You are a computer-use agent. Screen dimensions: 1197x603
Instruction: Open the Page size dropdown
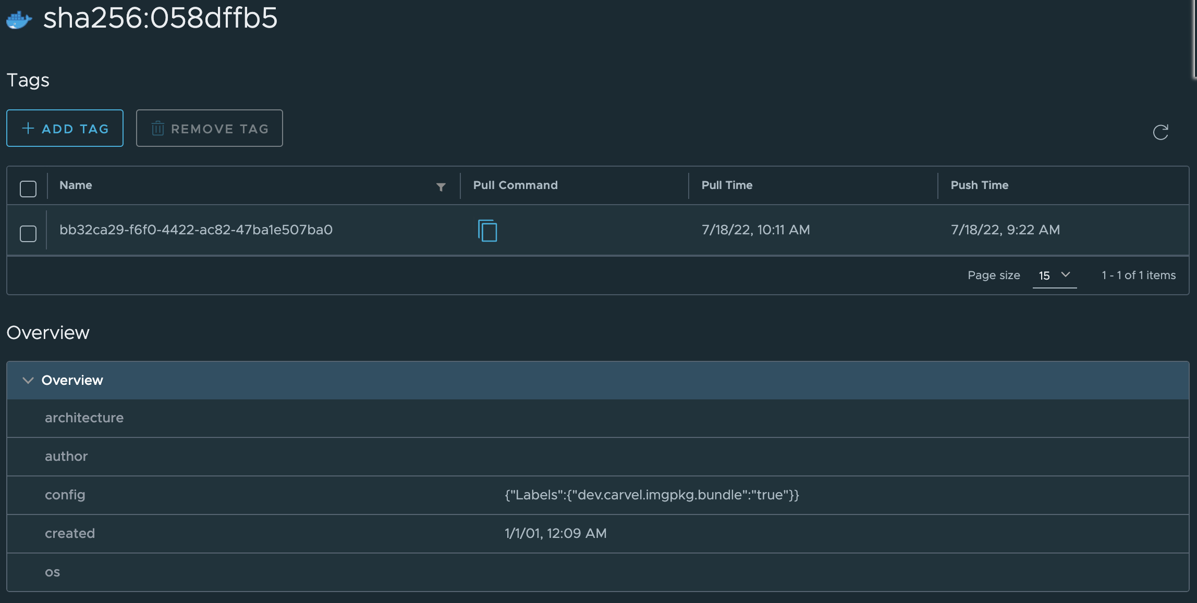pos(1054,275)
